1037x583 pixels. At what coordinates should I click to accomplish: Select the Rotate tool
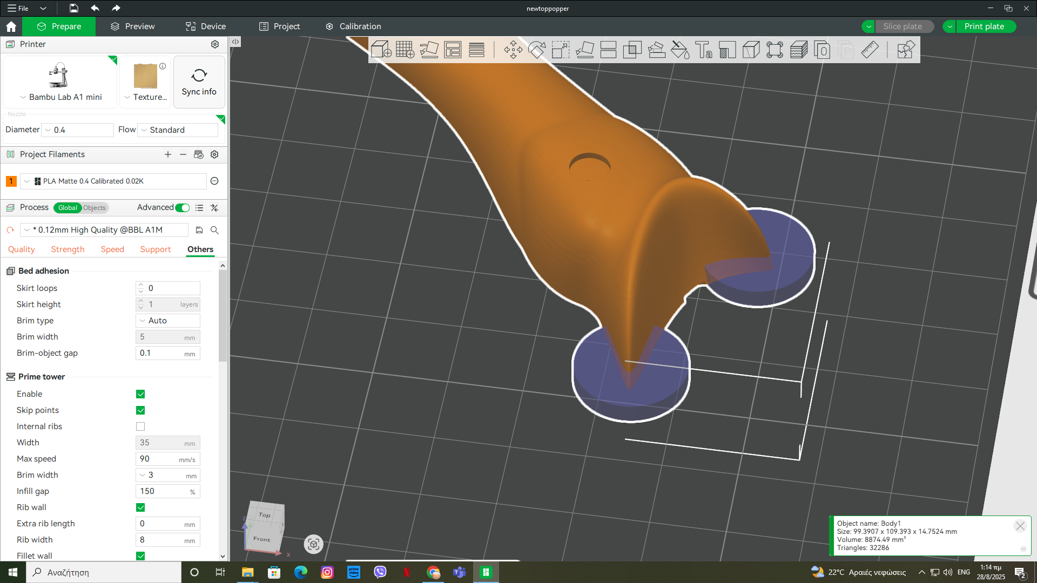[x=537, y=50]
